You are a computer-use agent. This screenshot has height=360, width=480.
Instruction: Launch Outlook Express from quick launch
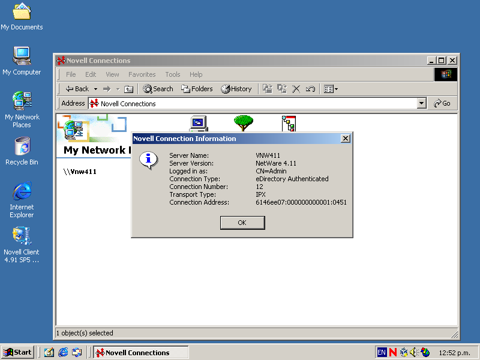77,353
